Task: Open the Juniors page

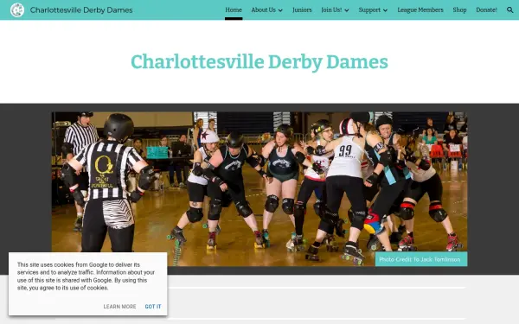Action: (x=302, y=10)
